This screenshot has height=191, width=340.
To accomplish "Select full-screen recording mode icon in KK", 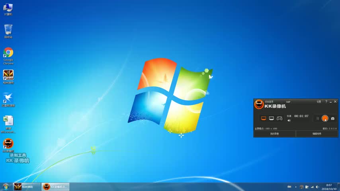I will pyautogui.click(x=264, y=118).
